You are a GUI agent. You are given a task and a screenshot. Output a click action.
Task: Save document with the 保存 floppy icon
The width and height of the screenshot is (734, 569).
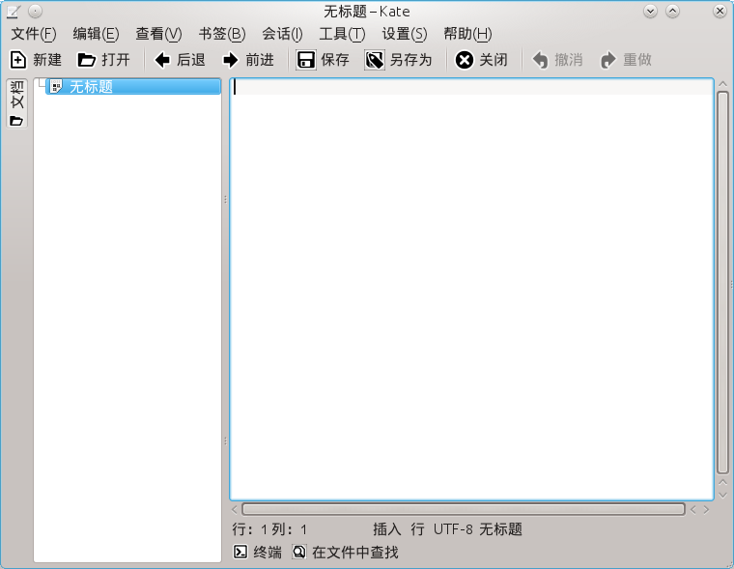[306, 60]
